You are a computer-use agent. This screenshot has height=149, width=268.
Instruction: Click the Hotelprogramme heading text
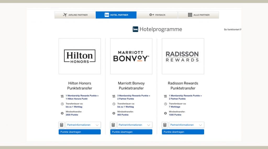coord(161,29)
